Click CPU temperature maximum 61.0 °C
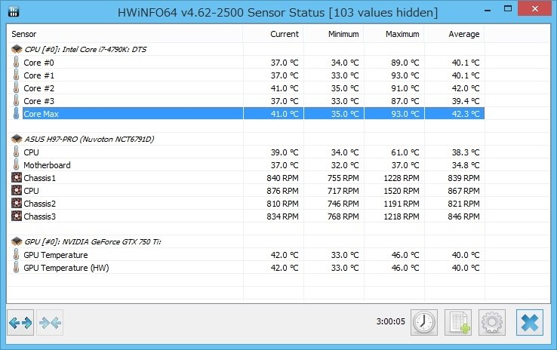The width and height of the screenshot is (557, 350). coord(405,152)
